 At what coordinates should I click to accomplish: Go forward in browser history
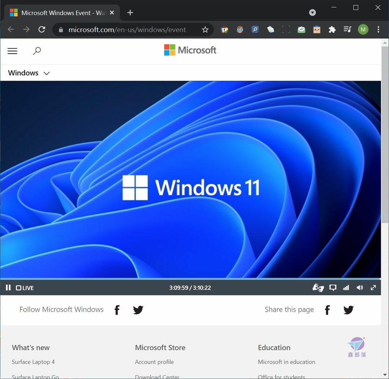26,30
